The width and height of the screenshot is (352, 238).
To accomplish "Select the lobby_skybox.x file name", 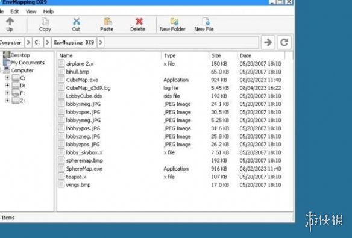I will point(84,152).
